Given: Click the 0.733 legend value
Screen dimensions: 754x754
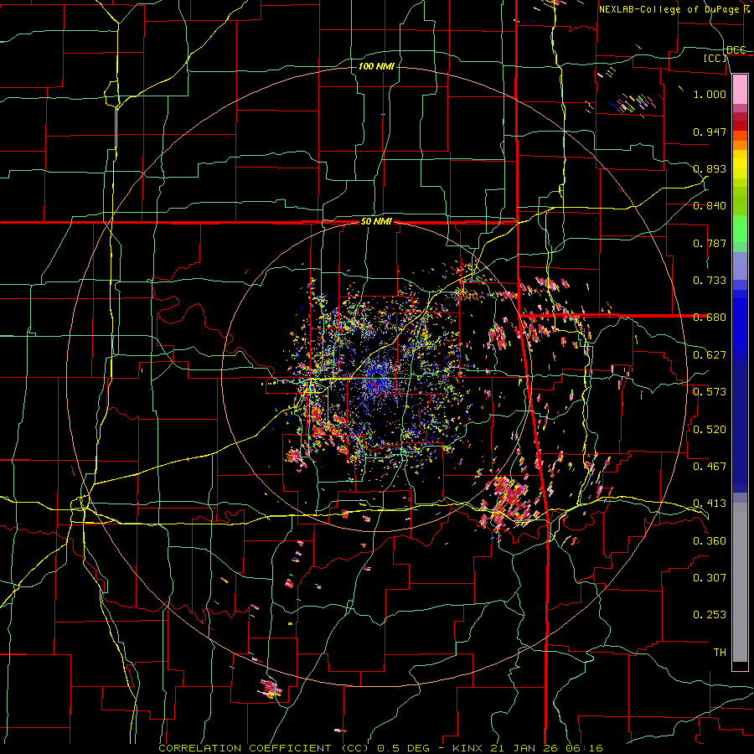Looking at the screenshot, I should tap(710, 281).
